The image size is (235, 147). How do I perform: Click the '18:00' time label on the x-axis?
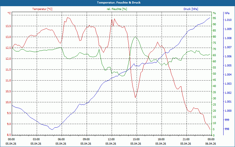point(161,139)
